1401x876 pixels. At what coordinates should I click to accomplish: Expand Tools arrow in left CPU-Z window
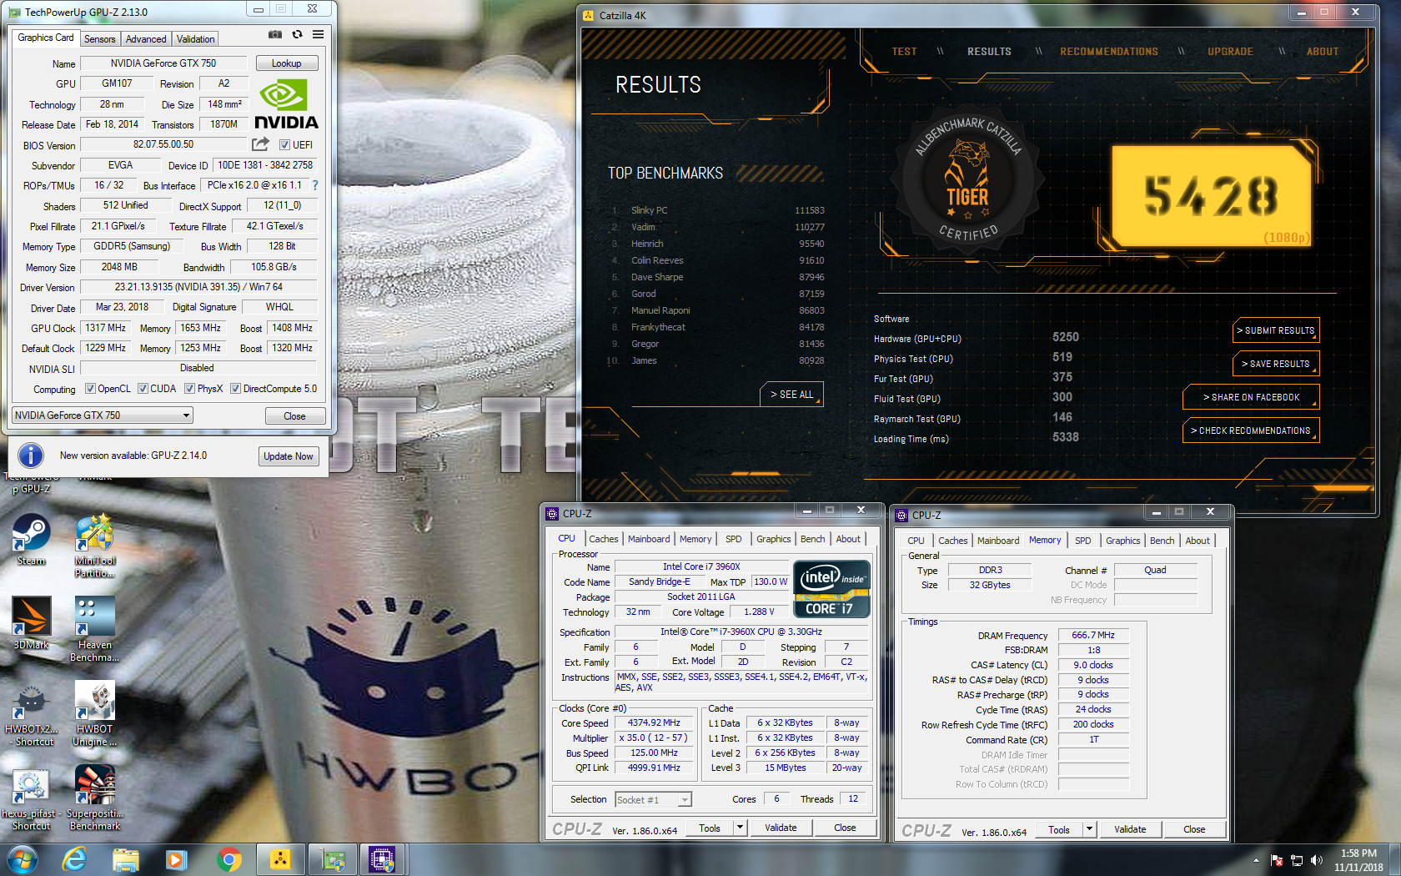click(739, 828)
